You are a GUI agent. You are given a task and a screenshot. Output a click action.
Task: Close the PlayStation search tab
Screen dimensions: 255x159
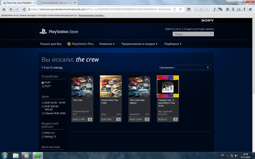coord(35,3)
